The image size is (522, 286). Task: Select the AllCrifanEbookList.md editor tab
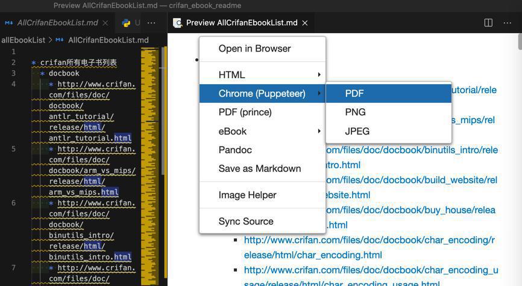tap(57, 23)
